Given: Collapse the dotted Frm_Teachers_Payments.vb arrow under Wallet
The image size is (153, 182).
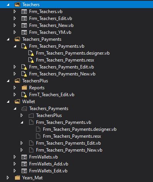Looking at the screenshot, I should pos(22,122).
